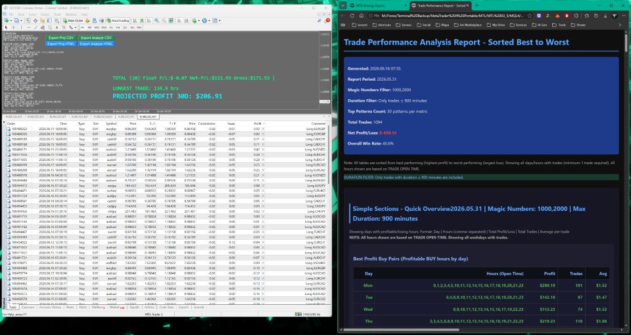Screen dimensions: 631x335
Task: Expand the browser tab search chevron
Action: pyautogui.click(x=342, y=6)
